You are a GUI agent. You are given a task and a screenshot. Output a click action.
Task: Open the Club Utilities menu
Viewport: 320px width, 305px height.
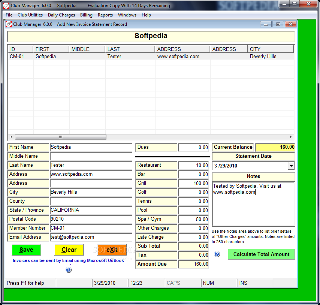point(30,15)
